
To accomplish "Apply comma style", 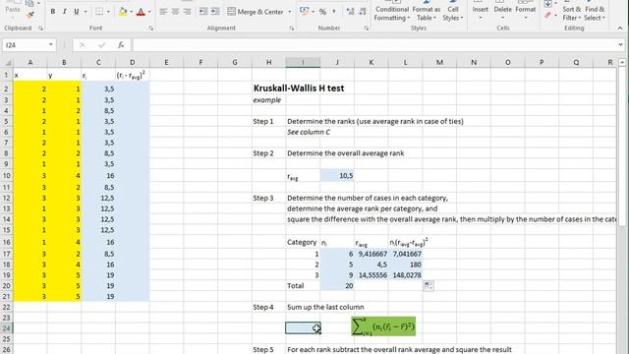I will [334, 12].
